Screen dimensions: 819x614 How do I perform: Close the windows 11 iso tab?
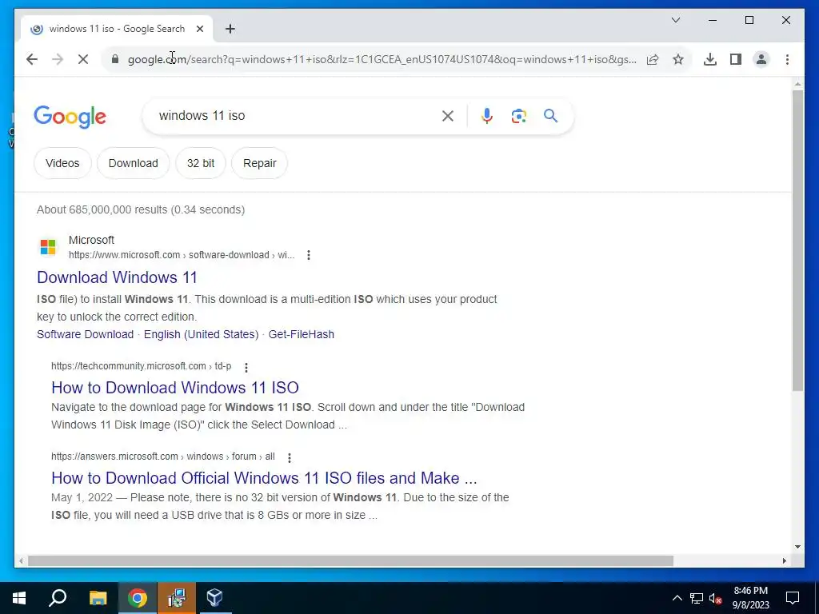(199, 29)
